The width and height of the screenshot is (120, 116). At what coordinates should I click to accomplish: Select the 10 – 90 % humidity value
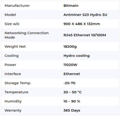72,101
